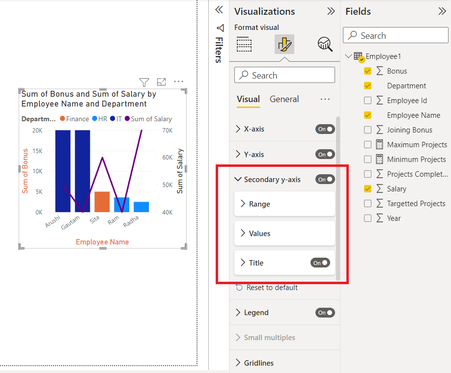Click the sigma icon beside Year
Image resolution: width=451 pixels, height=373 pixels.
380,218
